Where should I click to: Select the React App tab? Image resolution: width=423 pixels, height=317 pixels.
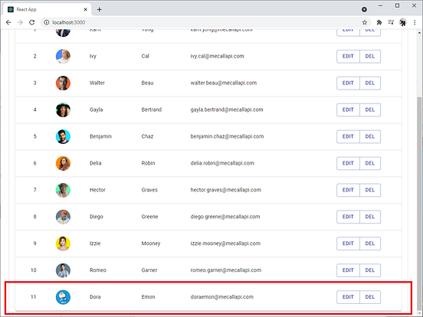point(48,9)
